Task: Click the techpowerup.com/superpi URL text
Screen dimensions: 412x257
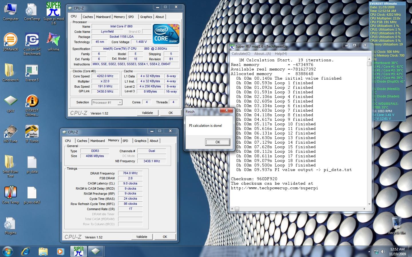Action: click(274, 188)
